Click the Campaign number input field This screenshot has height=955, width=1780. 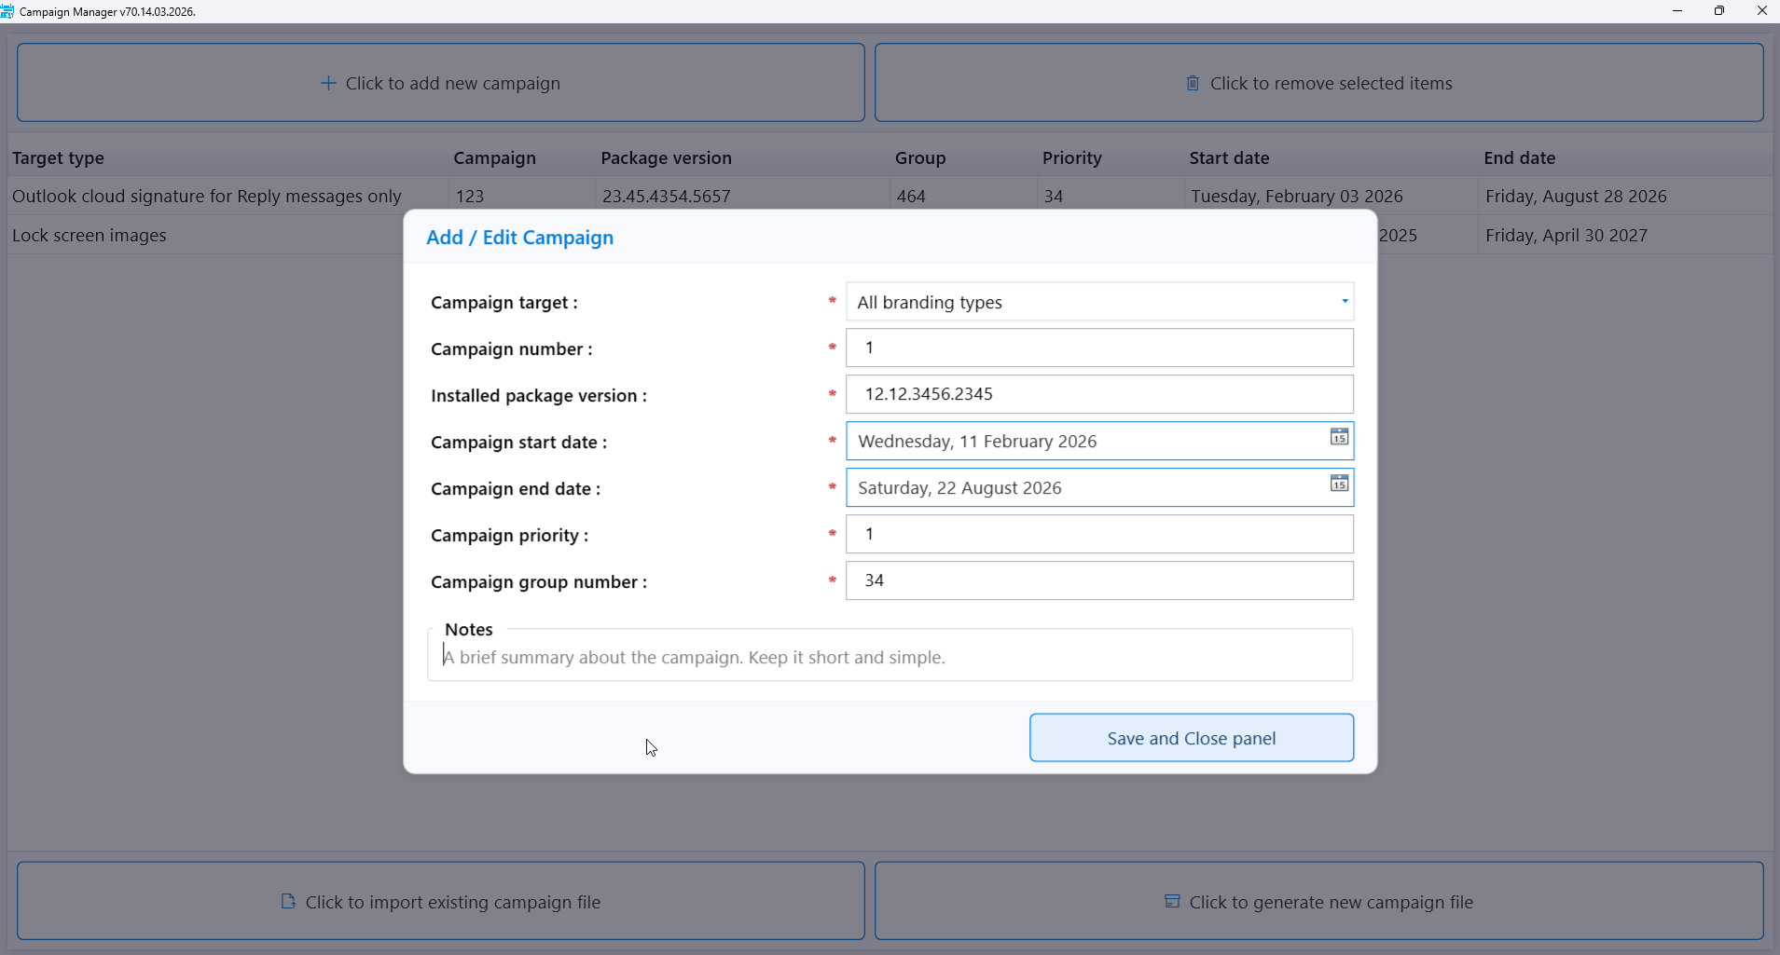[1098, 348]
